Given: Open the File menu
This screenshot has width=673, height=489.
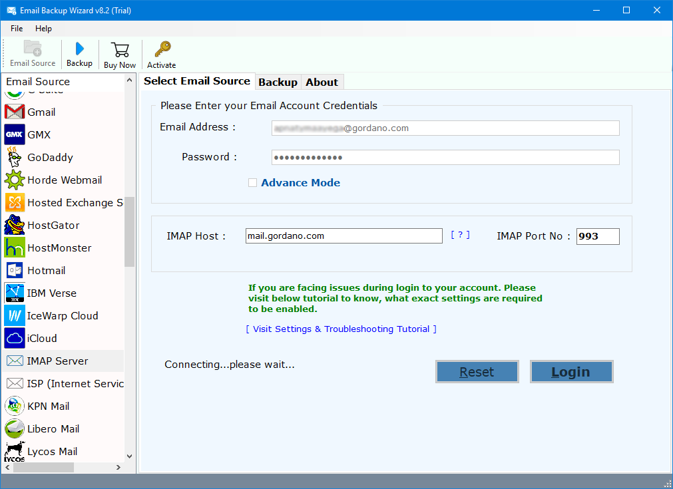Looking at the screenshot, I should tap(17, 29).
